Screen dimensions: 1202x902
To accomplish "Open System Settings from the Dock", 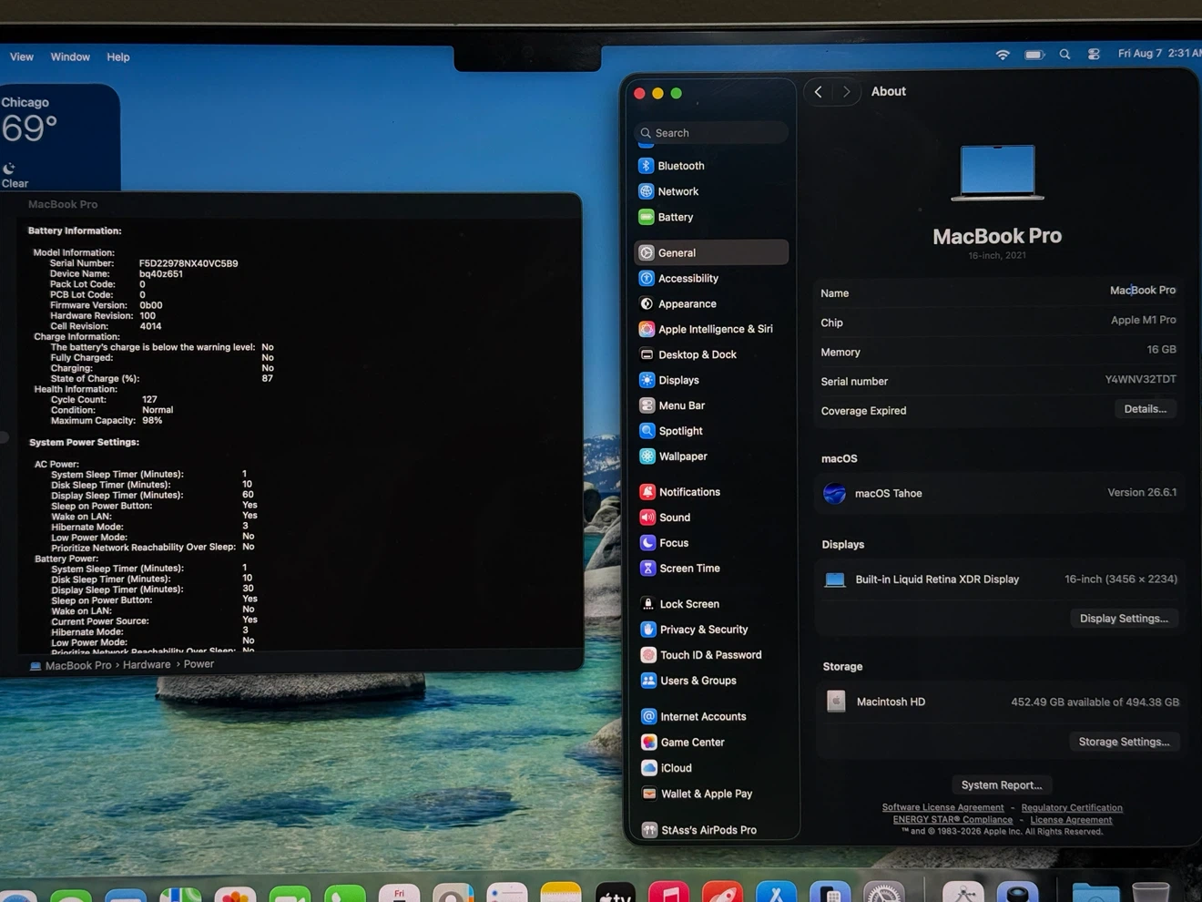I will [x=884, y=893].
